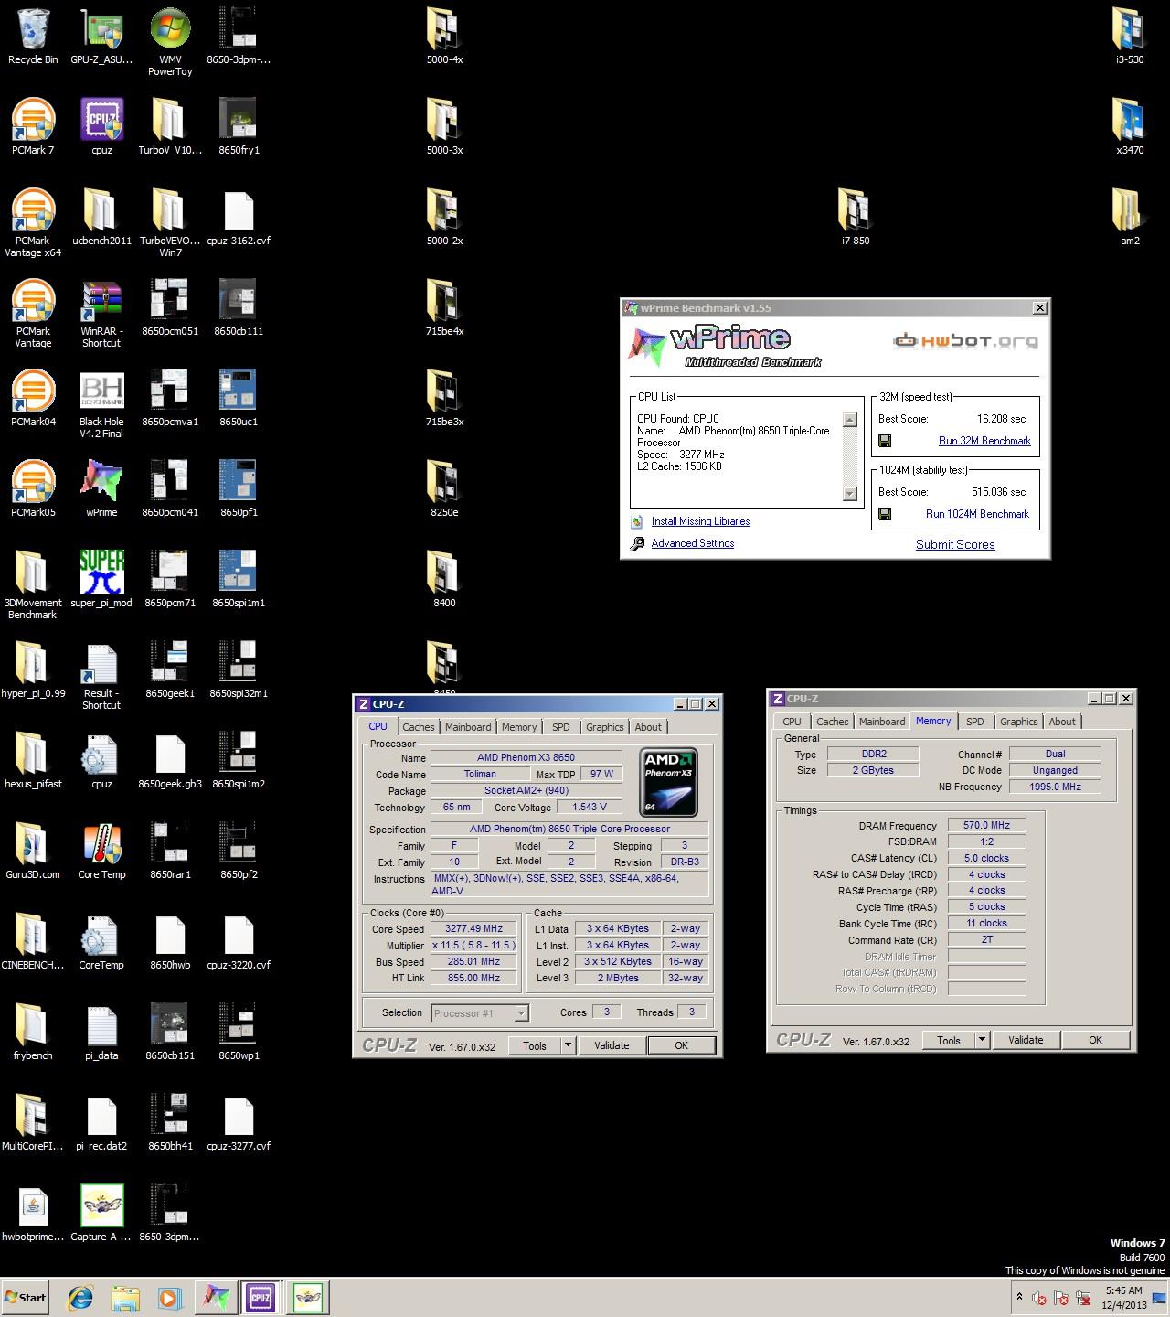This screenshot has width=1170, height=1317.
Task: Click the DRAM Frequency value field
Action: click(986, 825)
